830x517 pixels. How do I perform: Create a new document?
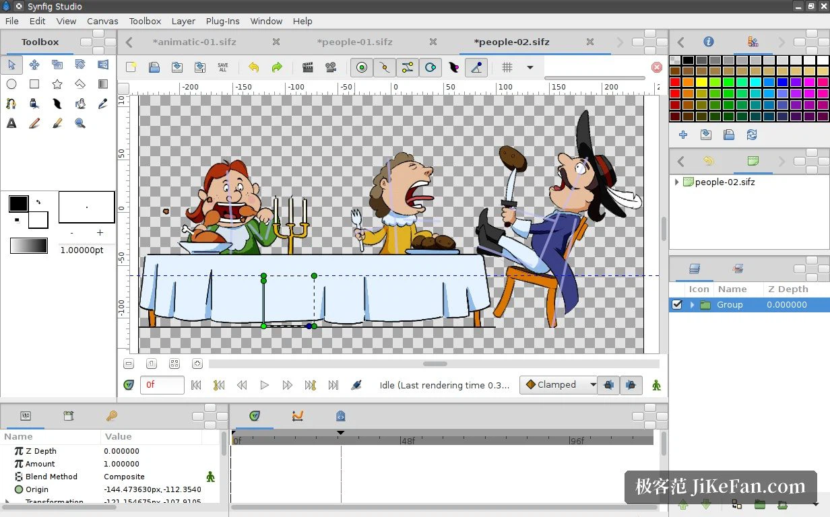(131, 67)
